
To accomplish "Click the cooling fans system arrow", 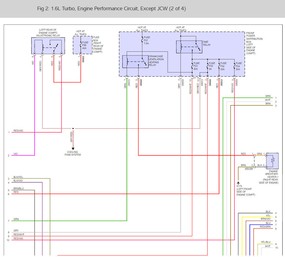I will [x=73, y=149].
